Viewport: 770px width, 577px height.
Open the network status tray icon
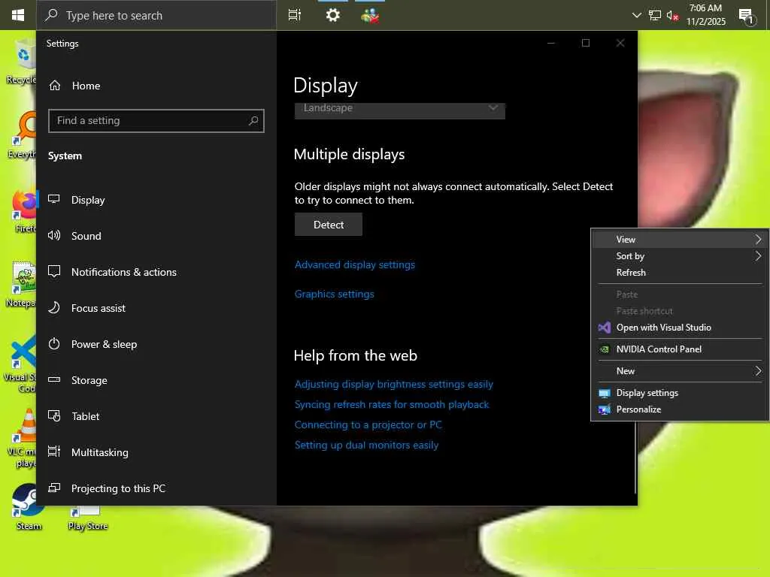[x=655, y=15]
